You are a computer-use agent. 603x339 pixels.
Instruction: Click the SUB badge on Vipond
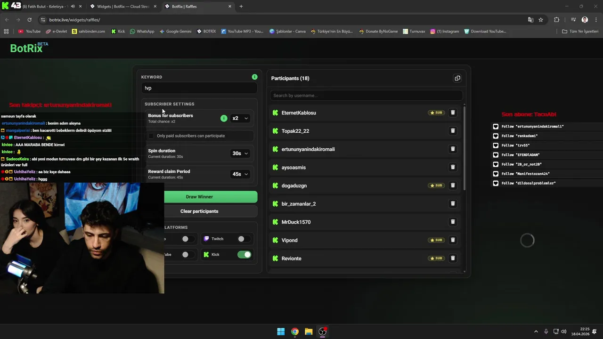coord(436,240)
